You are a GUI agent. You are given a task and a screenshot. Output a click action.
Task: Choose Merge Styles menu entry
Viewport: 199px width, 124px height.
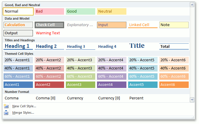[23, 113]
